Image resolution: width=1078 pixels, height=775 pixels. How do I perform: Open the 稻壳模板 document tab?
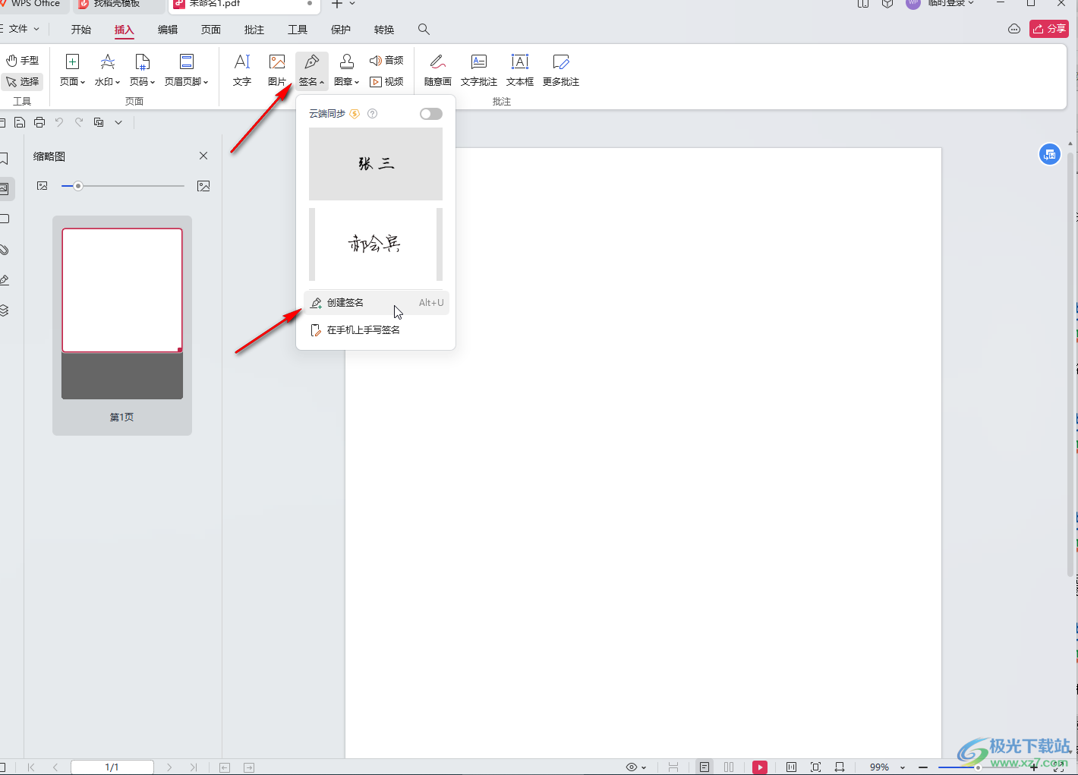click(118, 5)
